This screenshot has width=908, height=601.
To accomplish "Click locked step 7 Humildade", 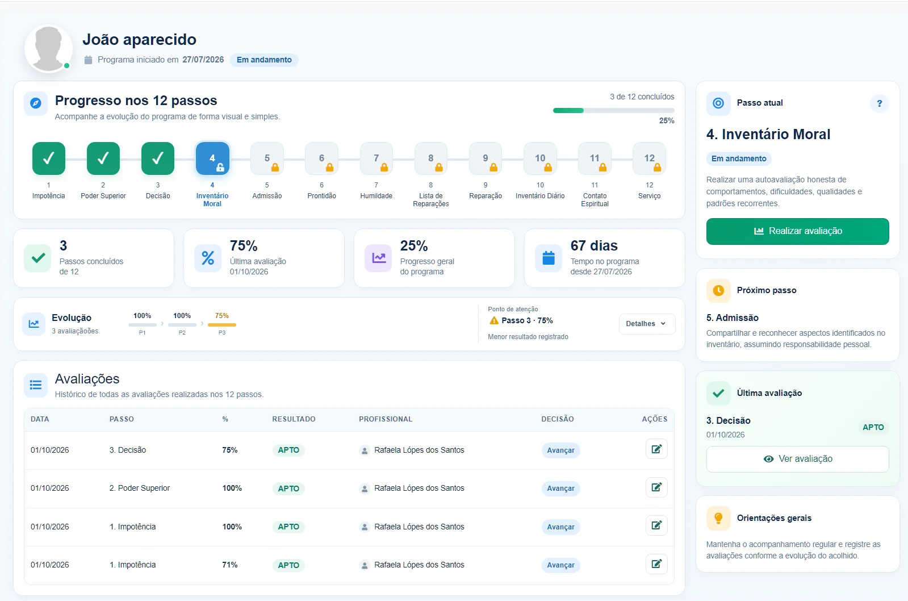I will point(376,158).
